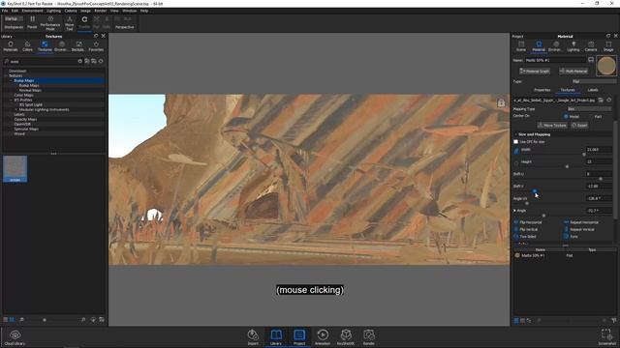620x348 pixels.
Task: Toggle Sync option
Action: coord(566,236)
